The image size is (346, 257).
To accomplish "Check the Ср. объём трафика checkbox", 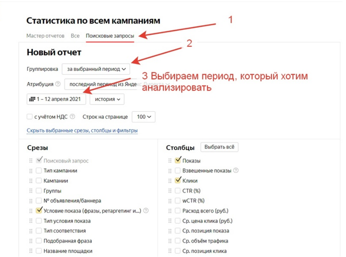I will (x=177, y=241).
